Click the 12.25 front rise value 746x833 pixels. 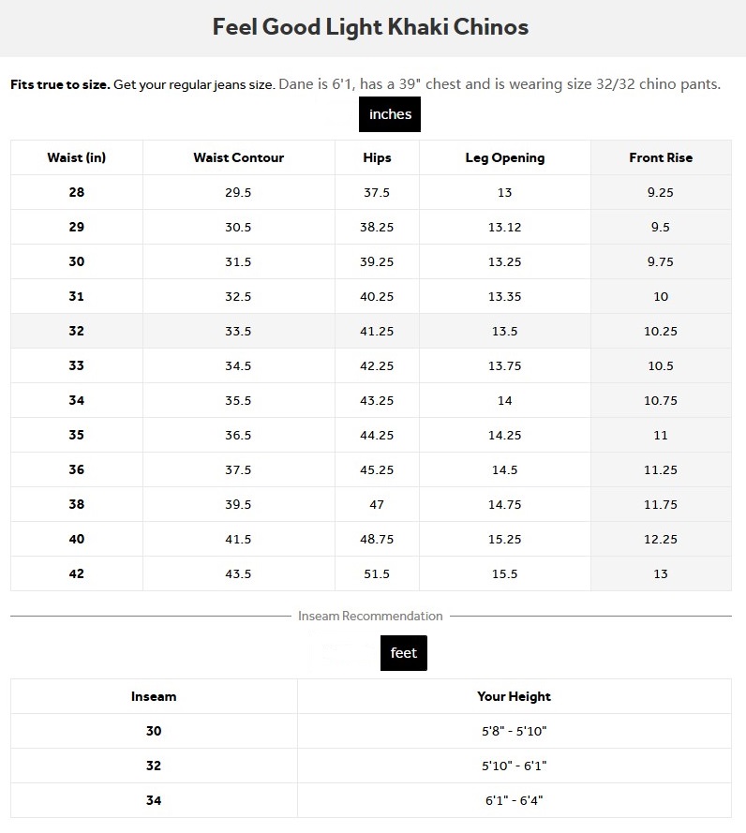(x=661, y=539)
